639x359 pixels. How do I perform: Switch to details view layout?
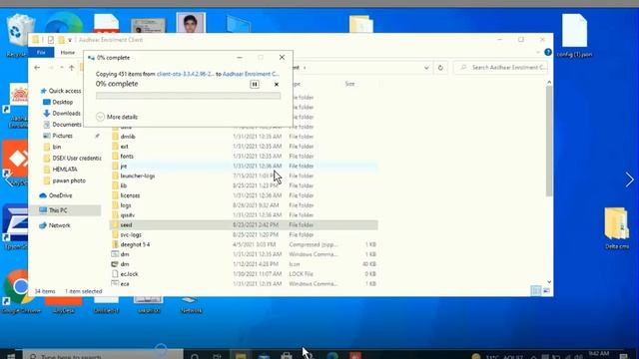536,290
